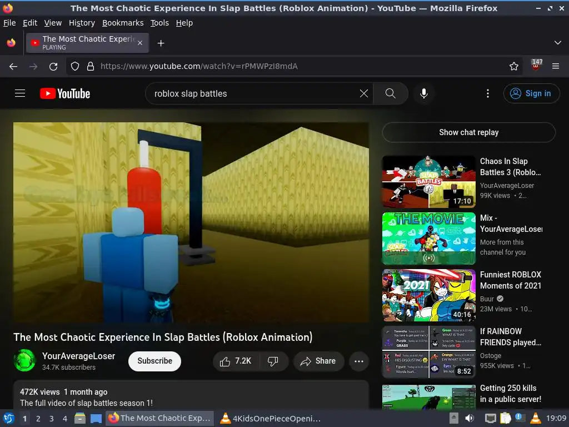Viewport: 569px width, 427px height.
Task: Like the video (7.2K)
Action: pos(236,361)
